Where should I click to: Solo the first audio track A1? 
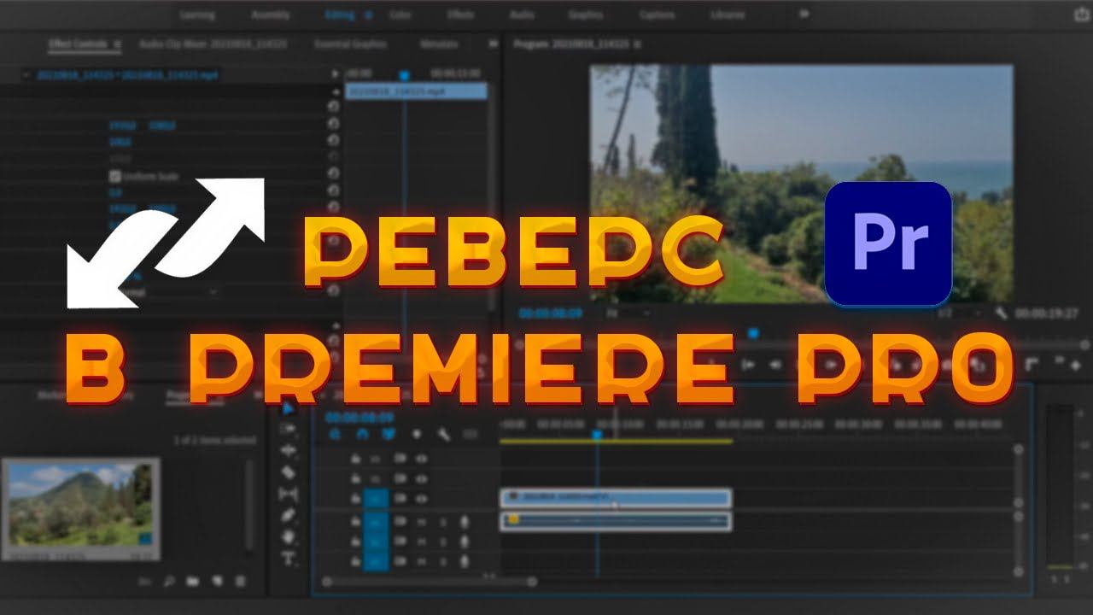tap(442, 521)
